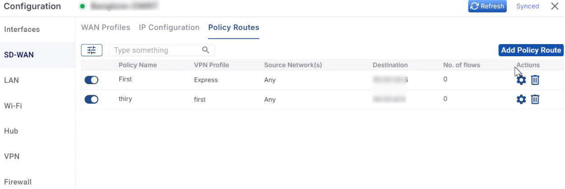Focus the Type something search field
Image resolution: width=565 pixels, height=189 pixels.
pos(162,50)
